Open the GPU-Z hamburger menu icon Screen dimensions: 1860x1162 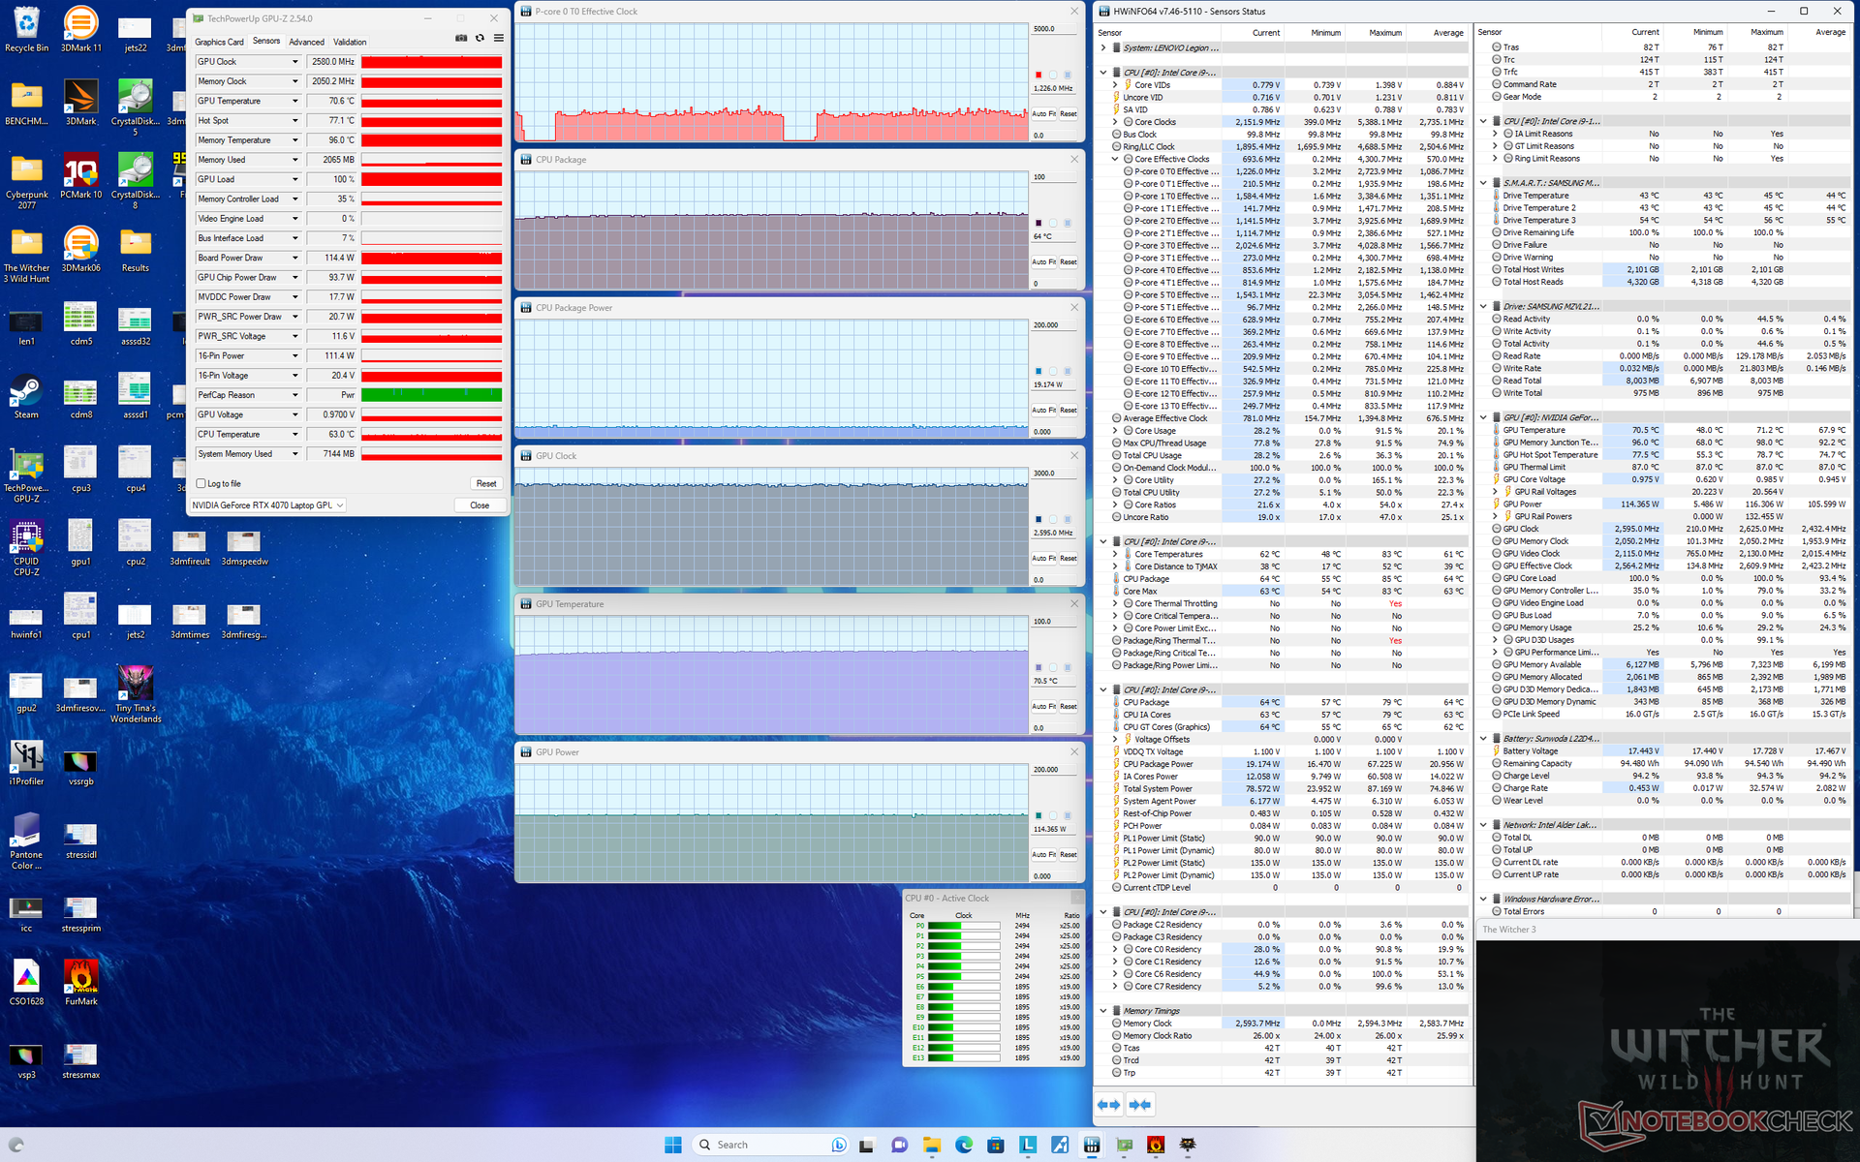pyautogui.click(x=498, y=39)
